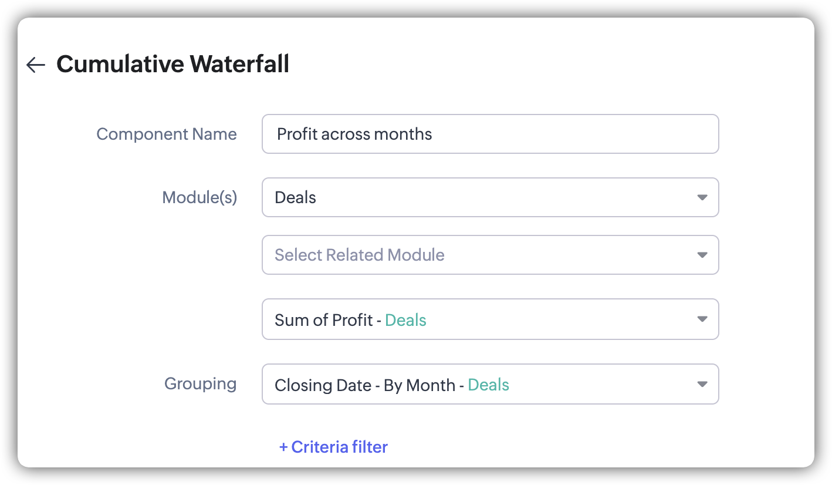Click the Cumulative Waterfall heading
The image size is (832, 485).
pyautogui.click(x=173, y=64)
